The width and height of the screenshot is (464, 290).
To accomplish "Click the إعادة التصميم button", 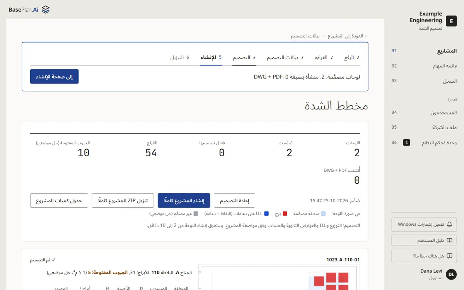I will [x=234, y=201].
